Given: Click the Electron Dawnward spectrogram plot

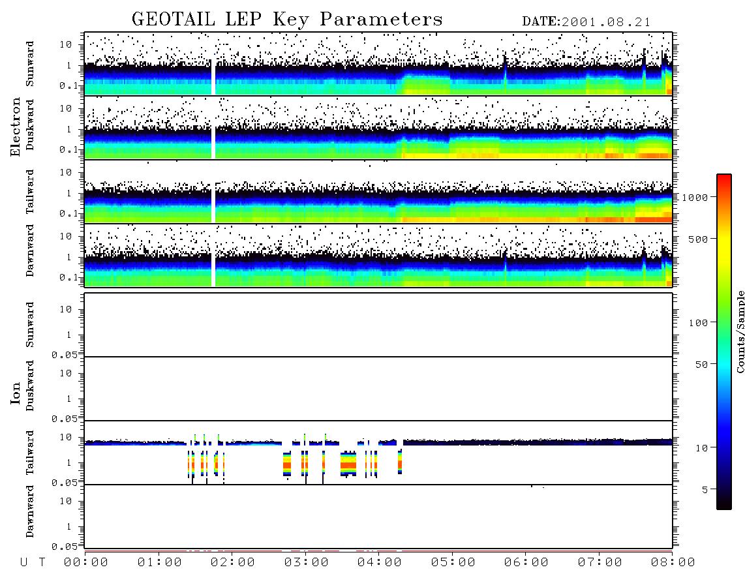Looking at the screenshot, I should pyautogui.click(x=378, y=255).
